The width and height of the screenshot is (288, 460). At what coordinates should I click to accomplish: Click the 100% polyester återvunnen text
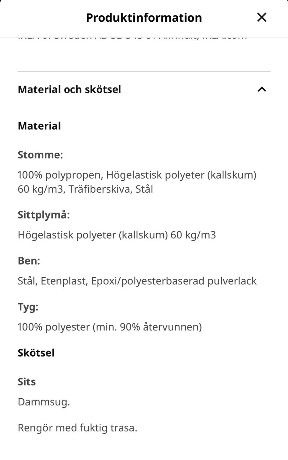point(109,327)
